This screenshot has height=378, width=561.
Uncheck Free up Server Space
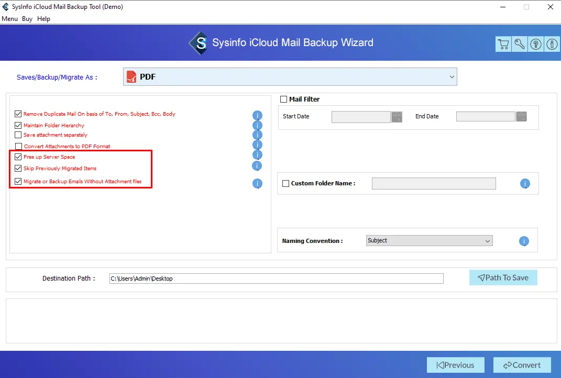pos(19,157)
